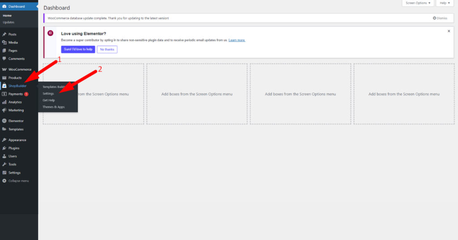This screenshot has width=458, height=240.
Task: Open the Users menu label
Action: 13,157
